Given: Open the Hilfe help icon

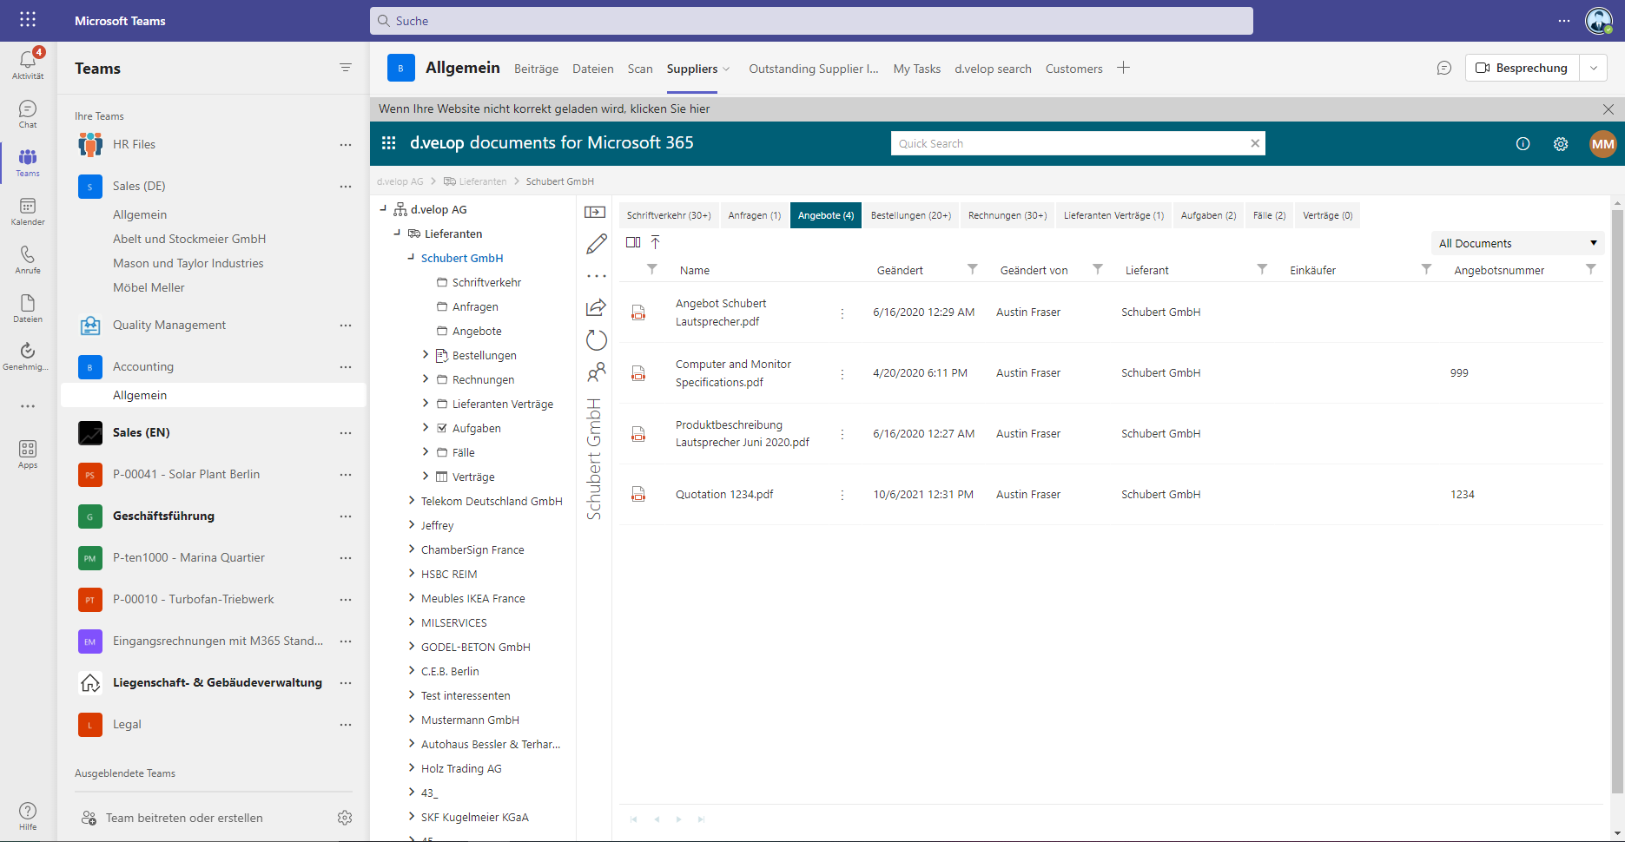Looking at the screenshot, I should point(28,816).
